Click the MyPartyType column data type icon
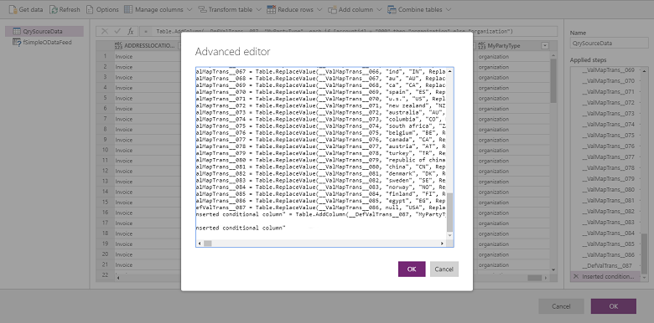Screen dimensions: 654x323 tap(481, 46)
